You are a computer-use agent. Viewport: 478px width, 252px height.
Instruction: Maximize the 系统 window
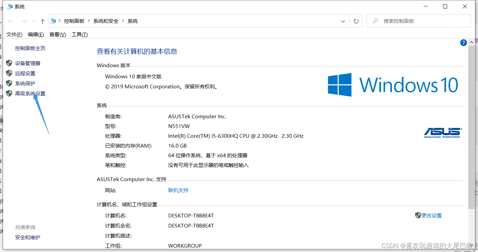(x=445, y=6)
